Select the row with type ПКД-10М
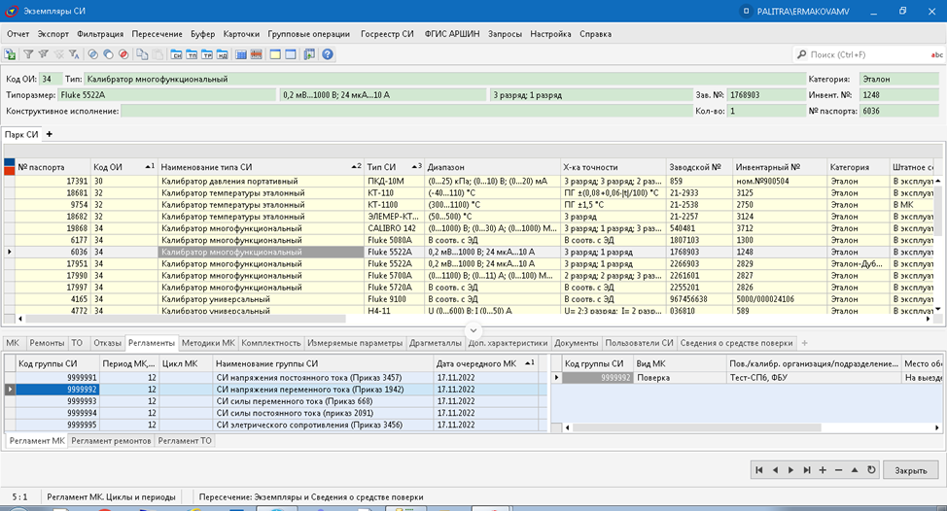 coord(473,181)
